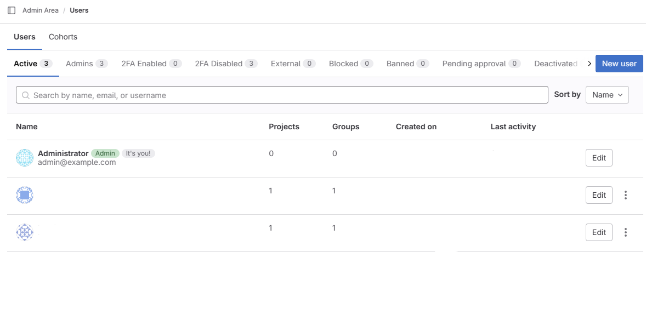
Task: Open the External users tab
Action: [293, 64]
